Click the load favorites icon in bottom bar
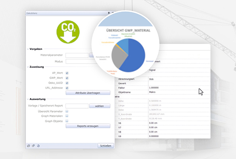 click(28, 146)
